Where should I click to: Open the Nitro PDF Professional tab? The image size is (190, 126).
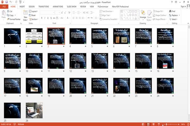point(120,7)
